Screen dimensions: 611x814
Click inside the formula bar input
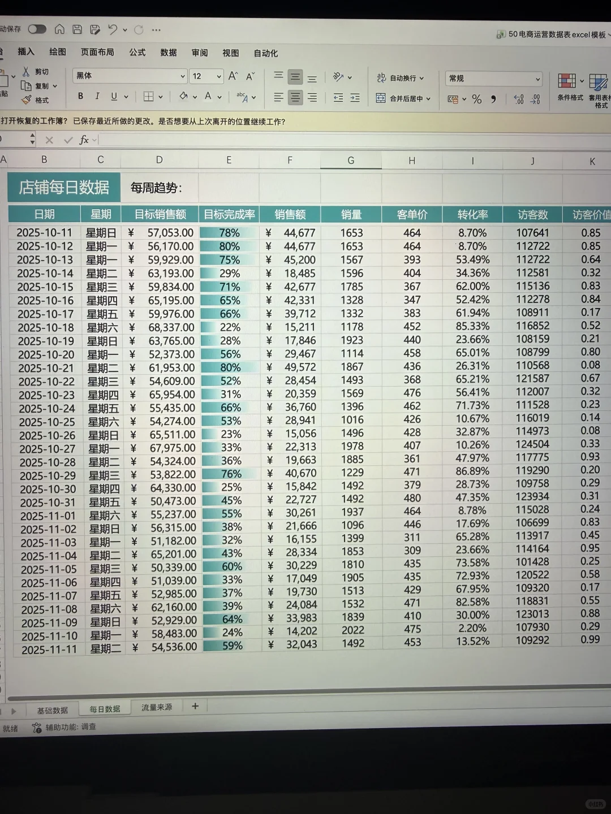[x=354, y=140]
